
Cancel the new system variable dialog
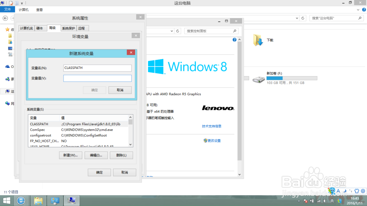pyautogui.click(x=120, y=90)
